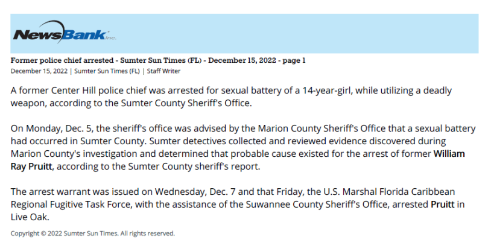Image resolution: width=488 pixels, height=251 pixels.
Task: Click "page 1" in the headline
Action: (294, 60)
